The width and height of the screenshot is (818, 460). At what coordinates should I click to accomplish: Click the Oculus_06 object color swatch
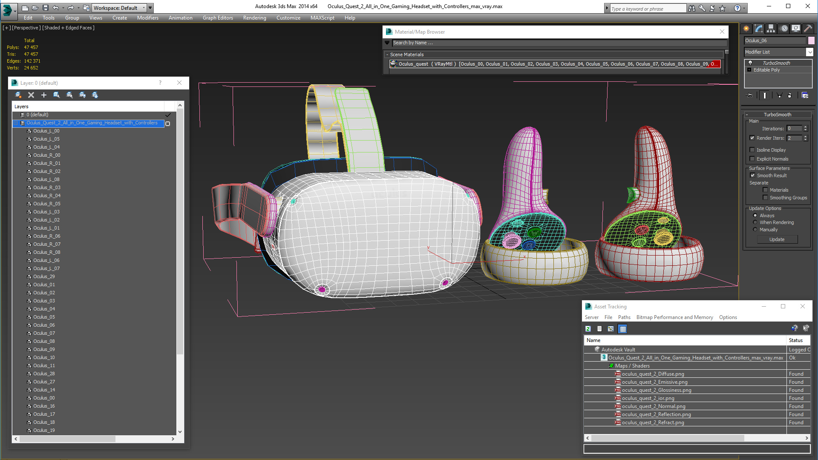(811, 40)
